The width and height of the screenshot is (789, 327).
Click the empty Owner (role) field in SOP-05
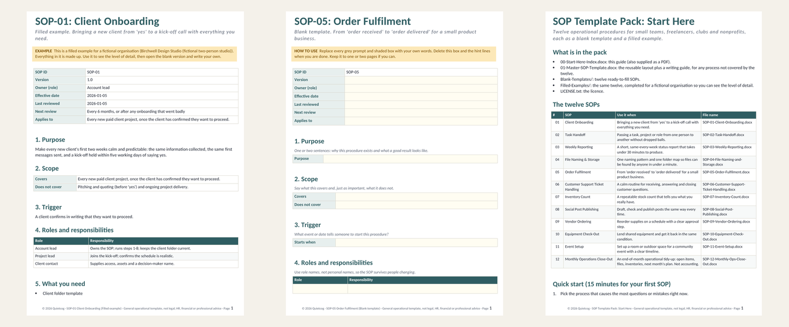pos(421,88)
